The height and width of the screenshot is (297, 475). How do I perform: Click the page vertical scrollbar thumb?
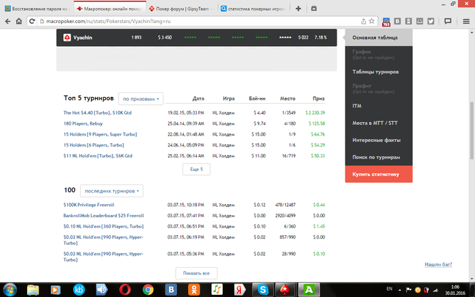click(472, 130)
